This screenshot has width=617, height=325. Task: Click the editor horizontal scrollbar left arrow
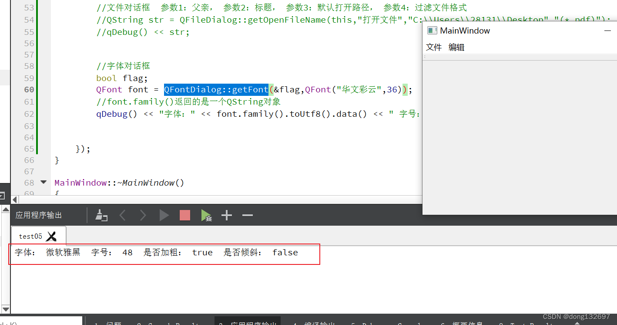coord(15,200)
